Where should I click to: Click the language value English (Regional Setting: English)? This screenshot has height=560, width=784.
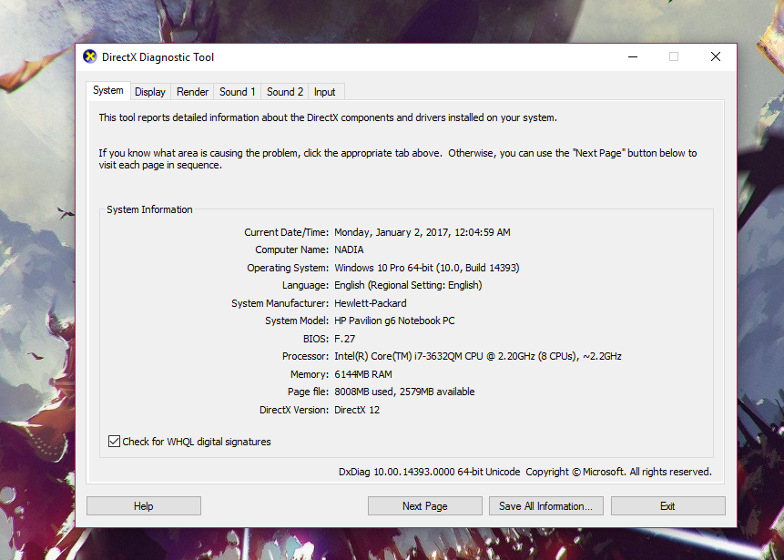tap(408, 286)
